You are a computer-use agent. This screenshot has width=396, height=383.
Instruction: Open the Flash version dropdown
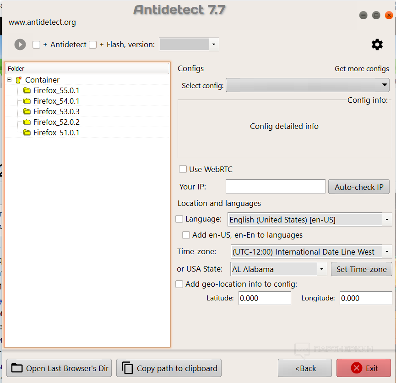coord(214,44)
